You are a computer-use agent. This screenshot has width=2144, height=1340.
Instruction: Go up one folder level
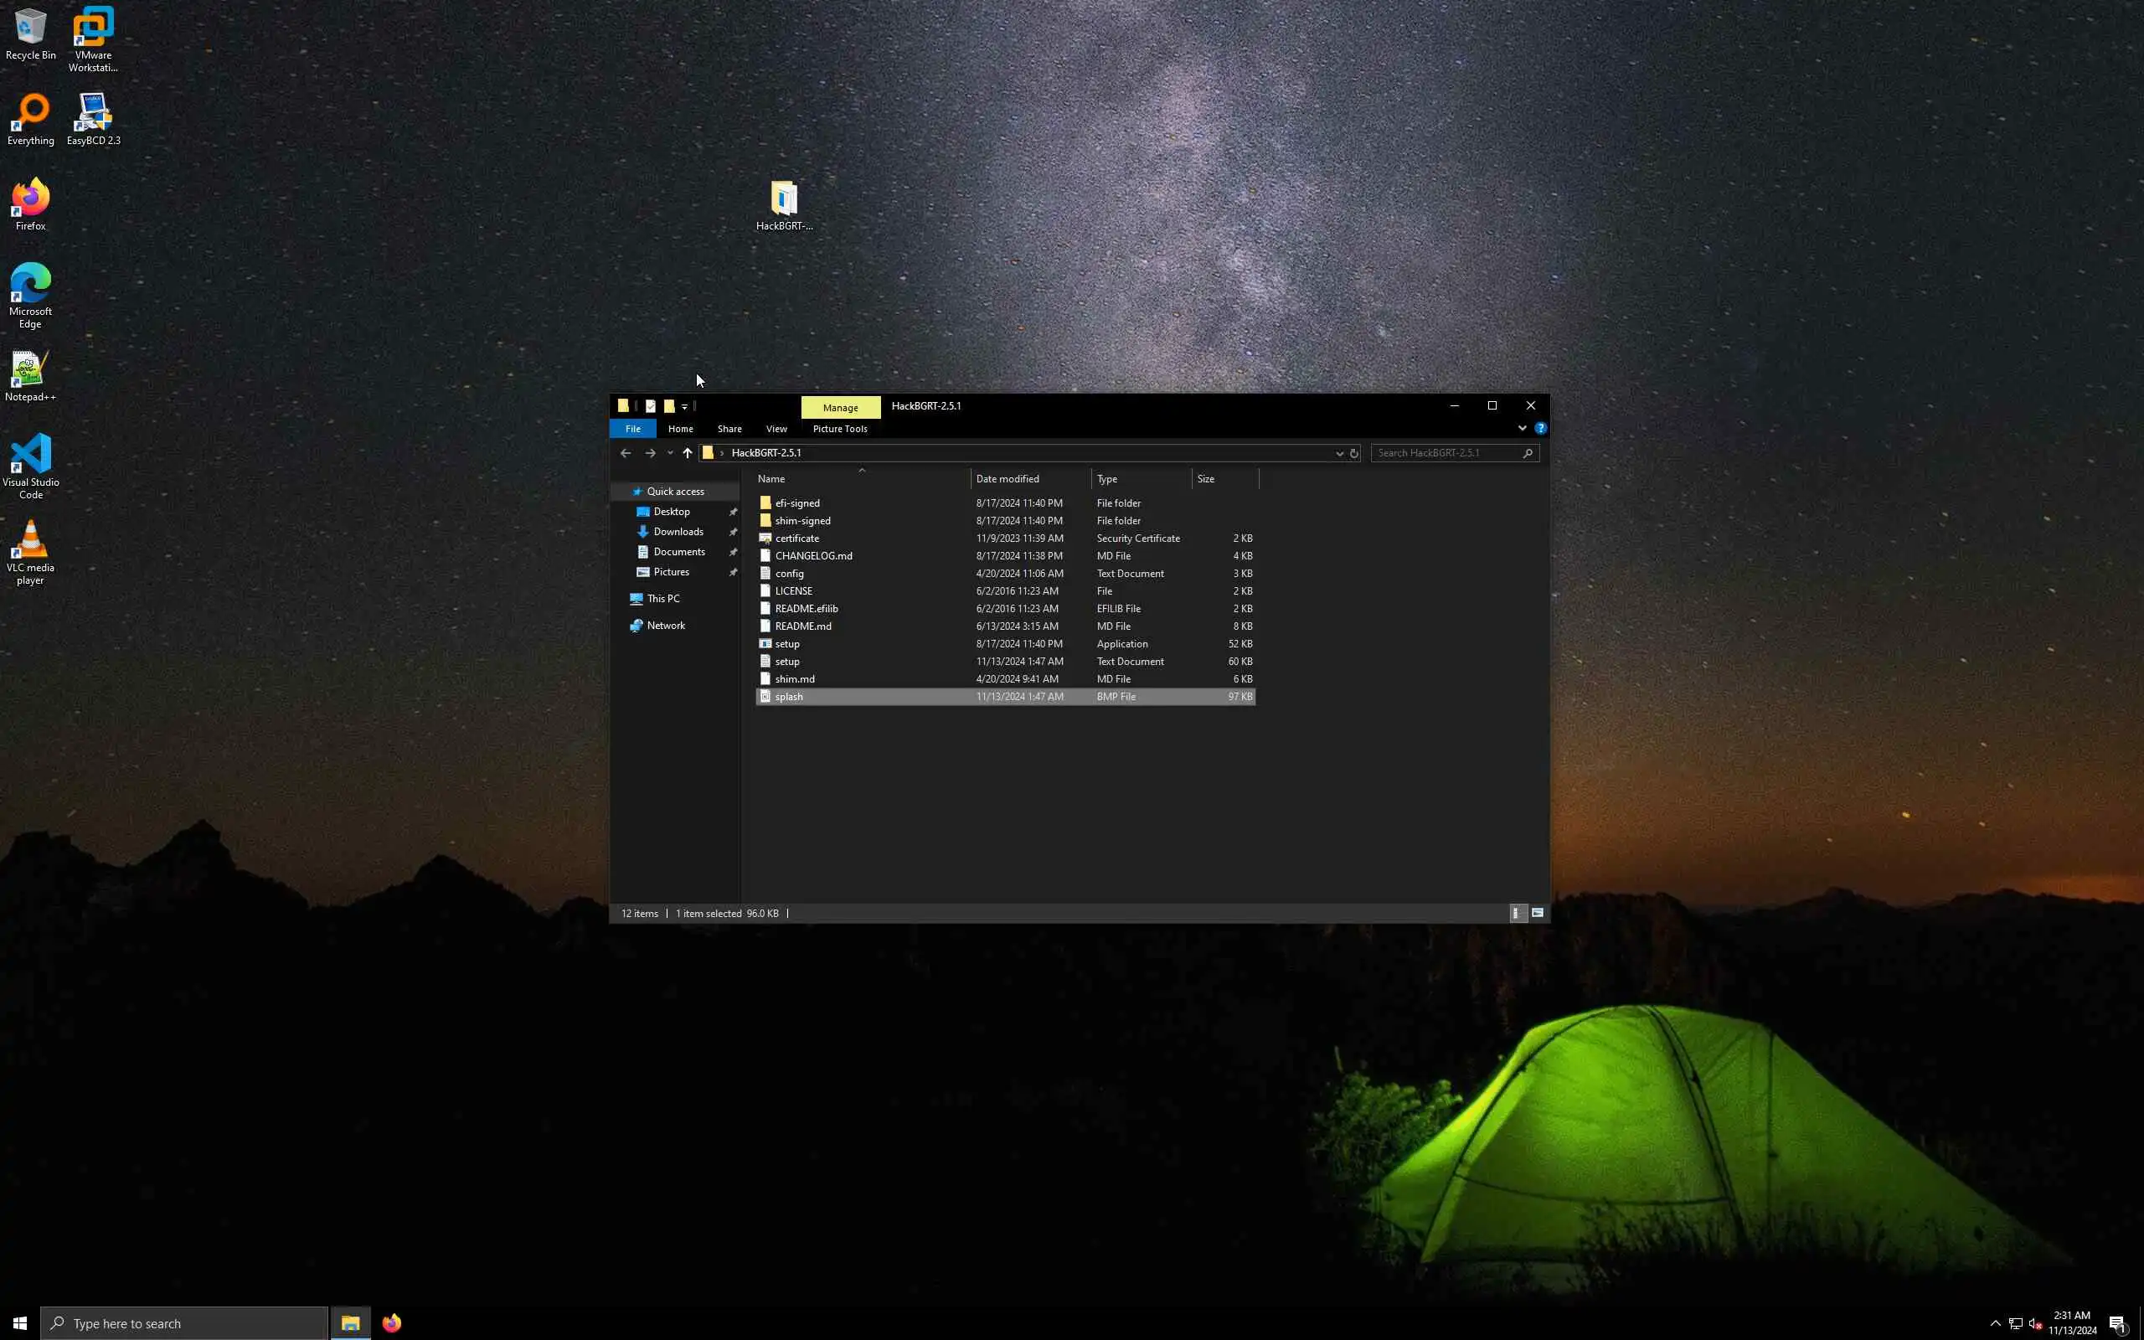click(688, 453)
